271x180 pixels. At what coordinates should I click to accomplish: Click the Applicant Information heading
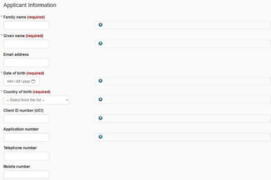pyautogui.click(x=30, y=5)
